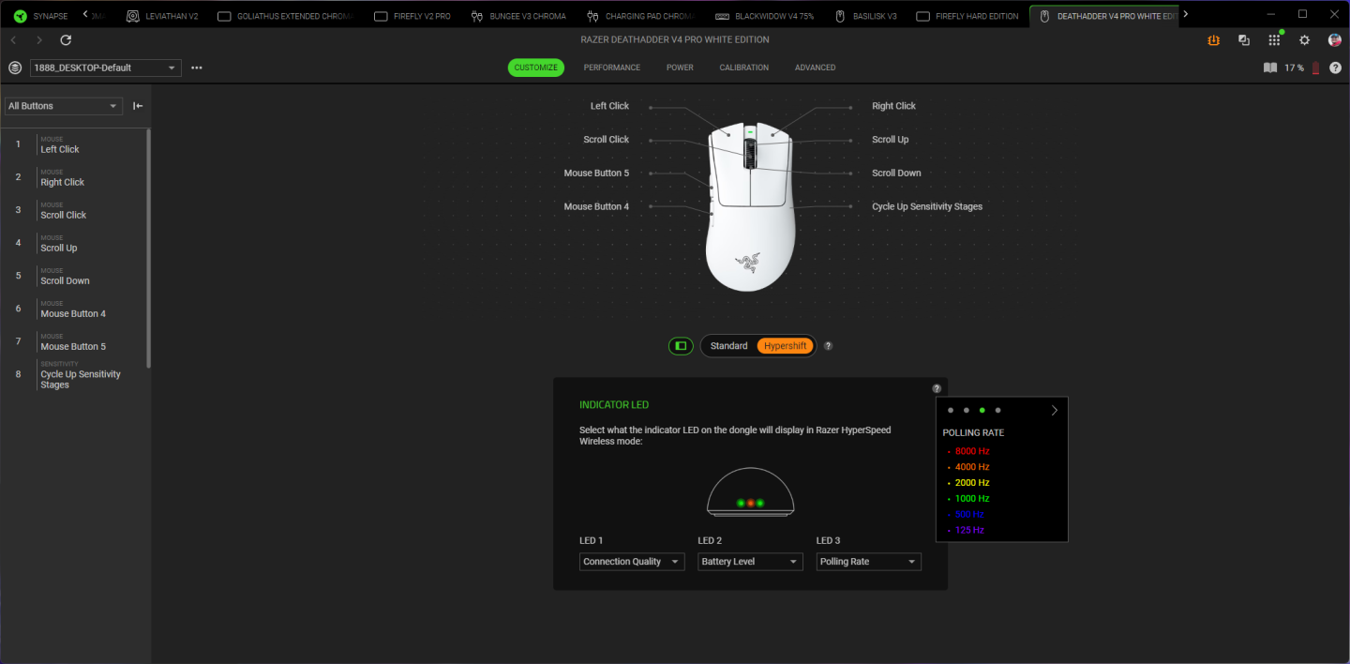Open LED 3 Polling Rate dropdown
Screen dimensions: 1350x664
(x=869, y=562)
